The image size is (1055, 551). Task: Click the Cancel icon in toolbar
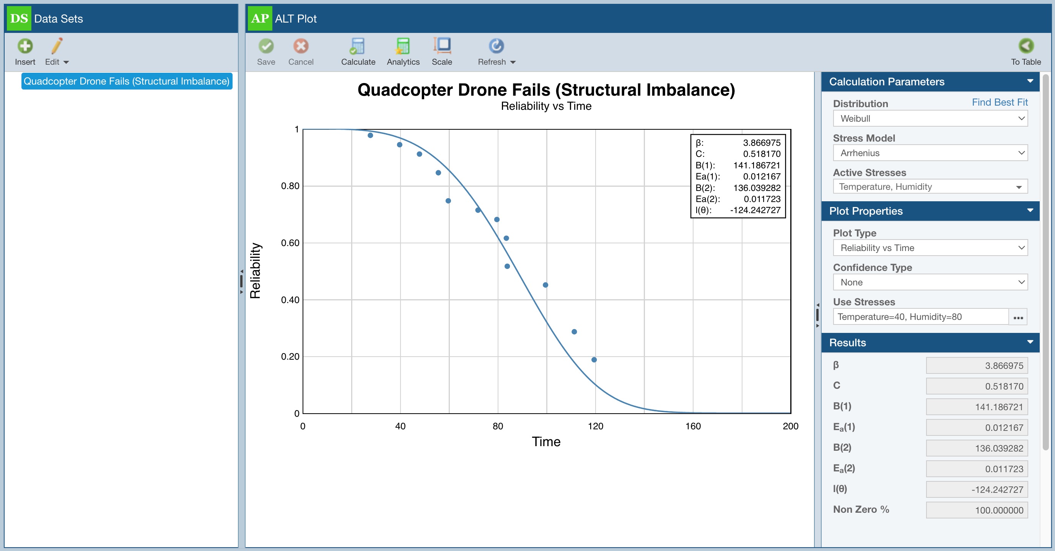tap(301, 46)
